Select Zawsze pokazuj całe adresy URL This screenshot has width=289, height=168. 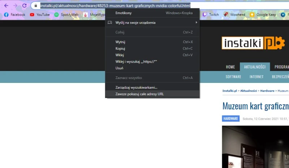pos(152,94)
